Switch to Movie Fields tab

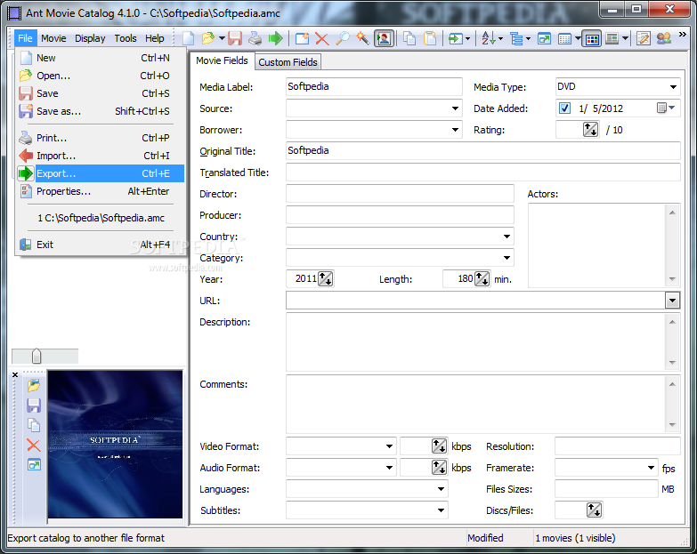coord(222,60)
